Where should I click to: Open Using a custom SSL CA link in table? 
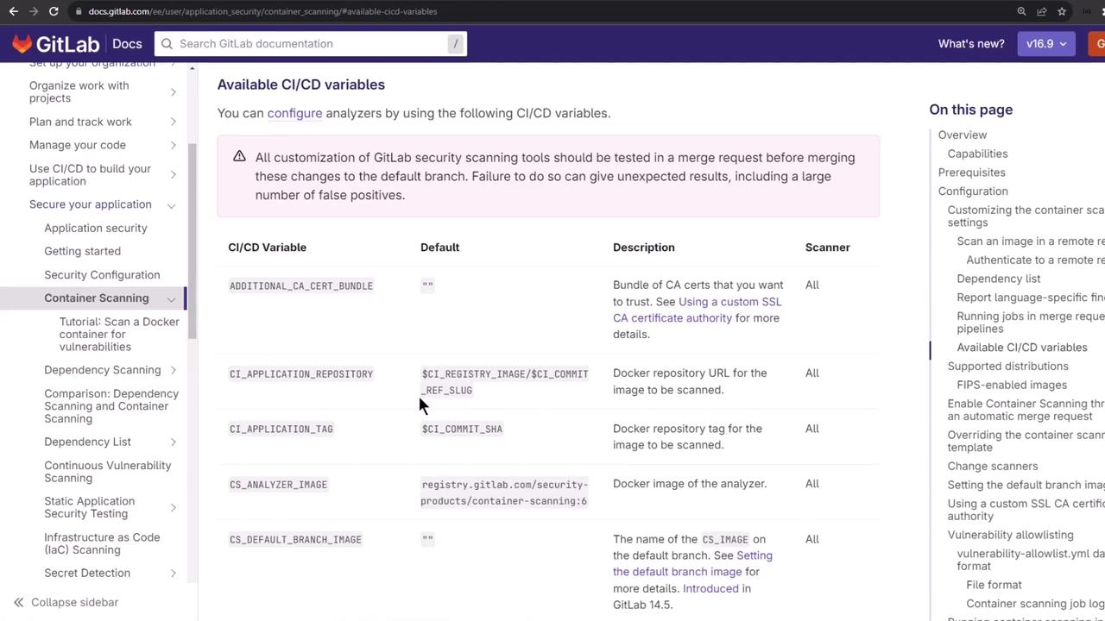697,310
